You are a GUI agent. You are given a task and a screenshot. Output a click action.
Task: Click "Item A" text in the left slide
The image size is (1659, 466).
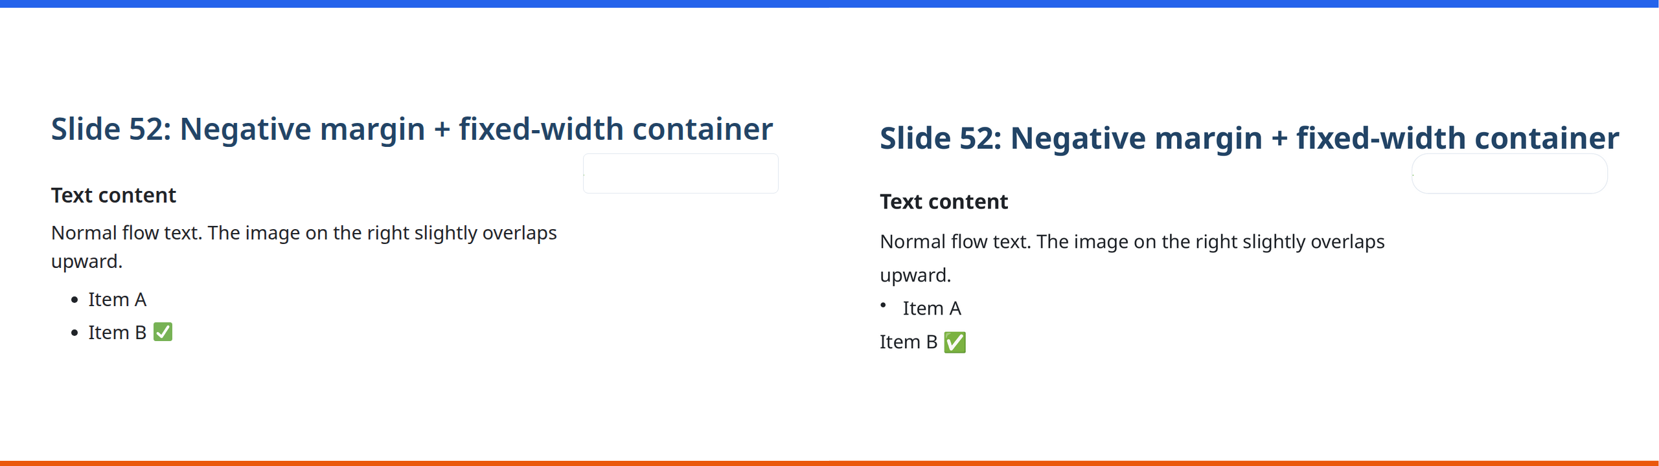[117, 300]
